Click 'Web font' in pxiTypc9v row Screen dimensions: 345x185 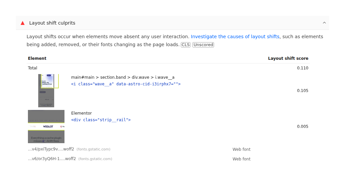(x=241, y=149)
